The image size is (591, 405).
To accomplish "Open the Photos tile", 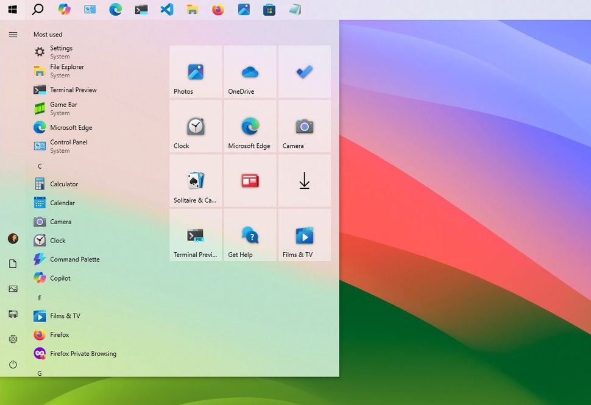I will coord(195,72).
